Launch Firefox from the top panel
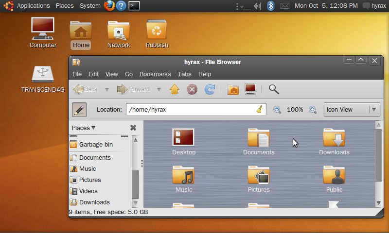389x233 pixels. pyautogui.click(x=109, y=6)
